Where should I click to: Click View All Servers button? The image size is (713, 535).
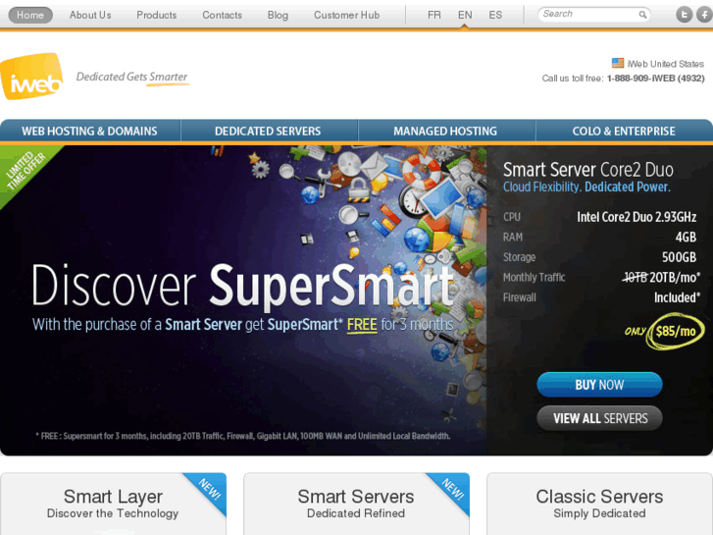(599, 418)
